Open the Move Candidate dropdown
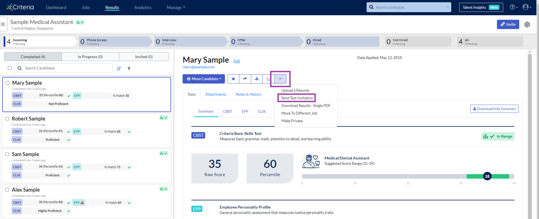Viewport: 539px width, 219px height. click(x=204, y=79)
